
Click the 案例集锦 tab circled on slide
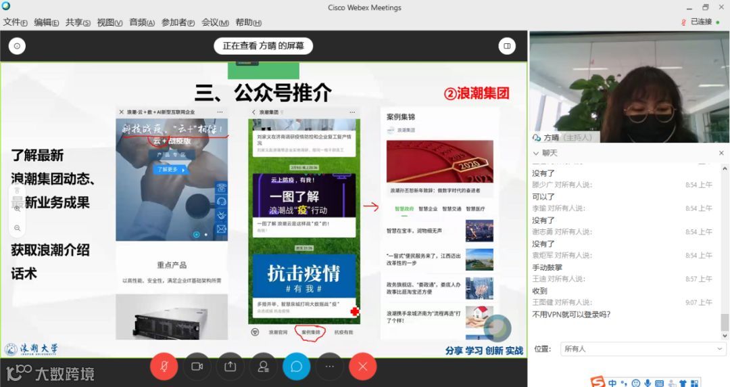310,332
